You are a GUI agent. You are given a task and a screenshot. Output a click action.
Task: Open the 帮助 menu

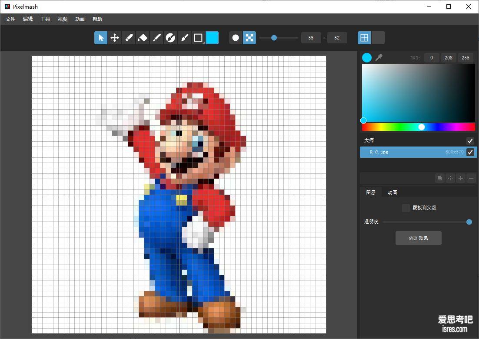click(x=97, y=19)
